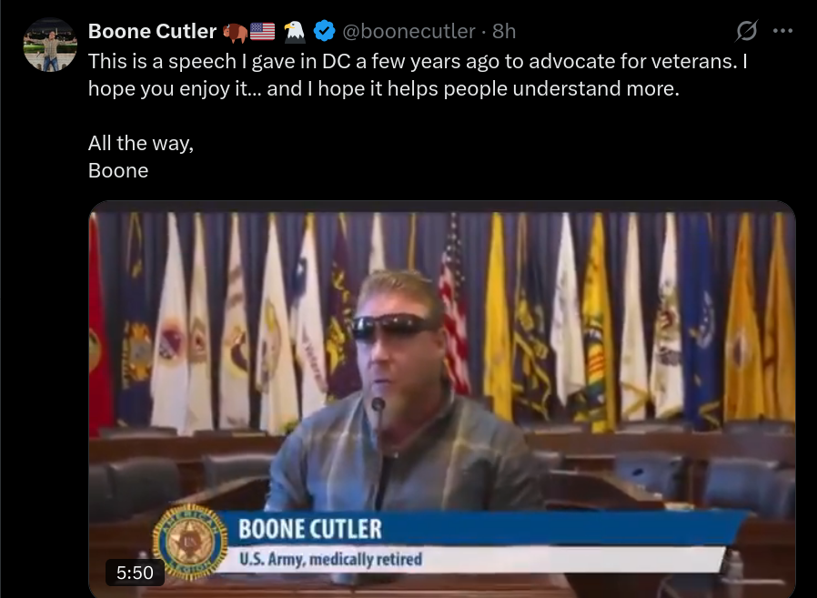Click the 5:50 video duration badge

coord(135,573)
